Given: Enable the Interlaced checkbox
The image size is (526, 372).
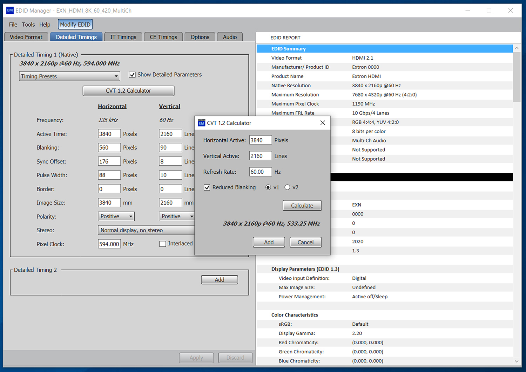Looking at the screenshot, I should (x=162, y=244).
